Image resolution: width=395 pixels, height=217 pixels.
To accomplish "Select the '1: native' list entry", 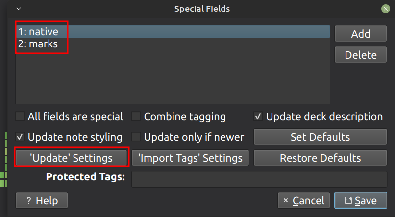I will tap(38, 32).
